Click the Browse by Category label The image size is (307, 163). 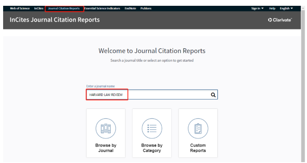[x=152, y=148]
